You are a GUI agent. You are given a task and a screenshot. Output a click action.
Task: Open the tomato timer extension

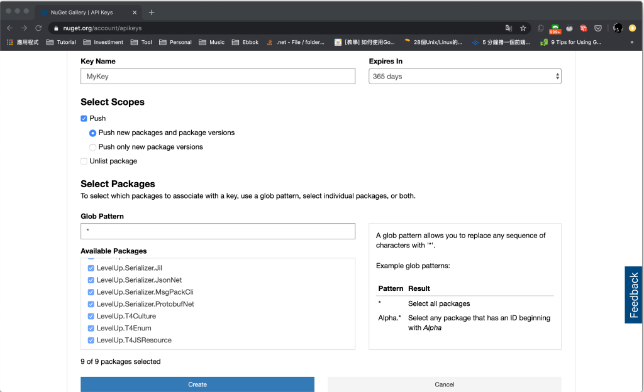[569, 28]
